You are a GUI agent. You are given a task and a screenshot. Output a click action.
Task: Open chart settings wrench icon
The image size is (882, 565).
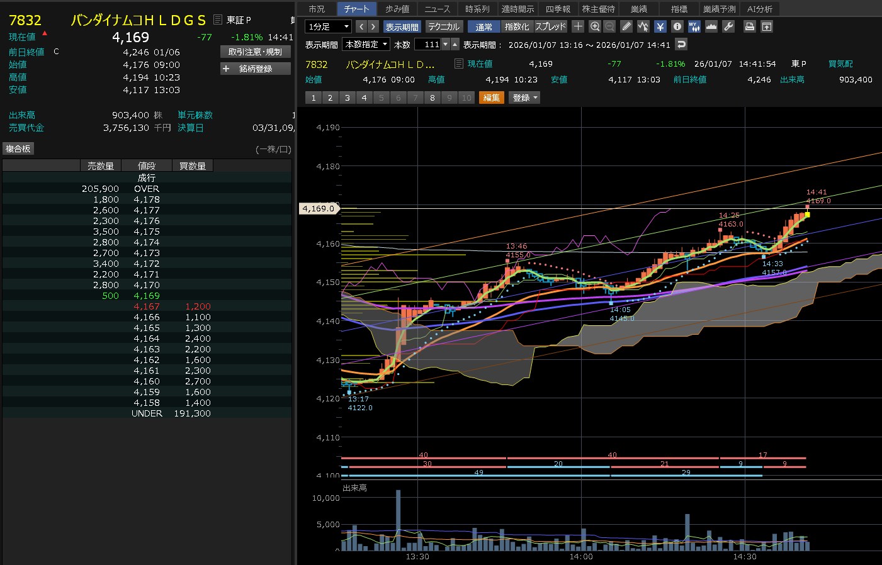click(x=728, y=26)
